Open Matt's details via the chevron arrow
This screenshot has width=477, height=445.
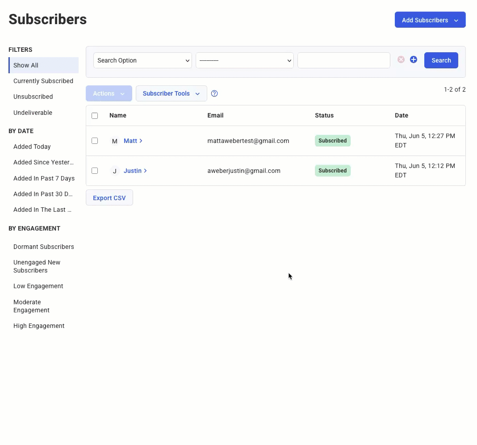[x=141, y=141]
